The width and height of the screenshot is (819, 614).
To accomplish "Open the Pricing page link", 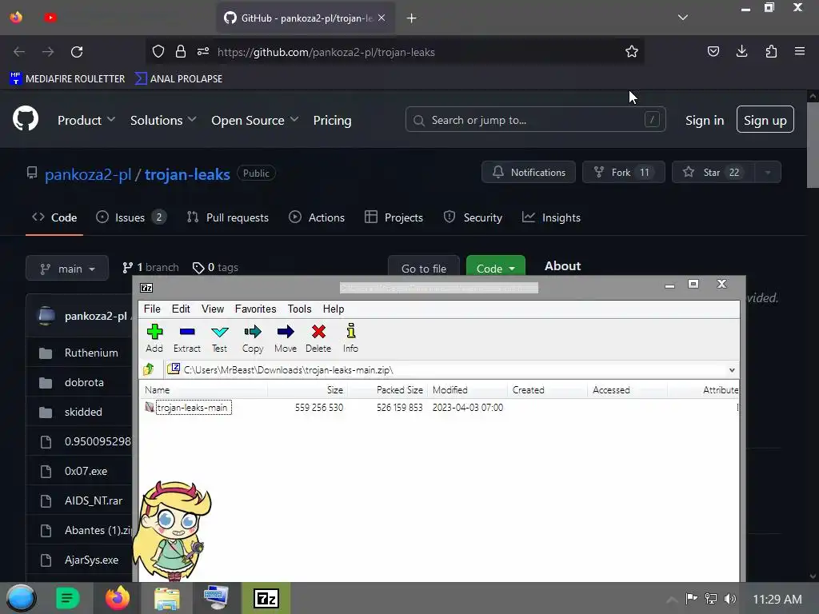I will click(332, 120).
